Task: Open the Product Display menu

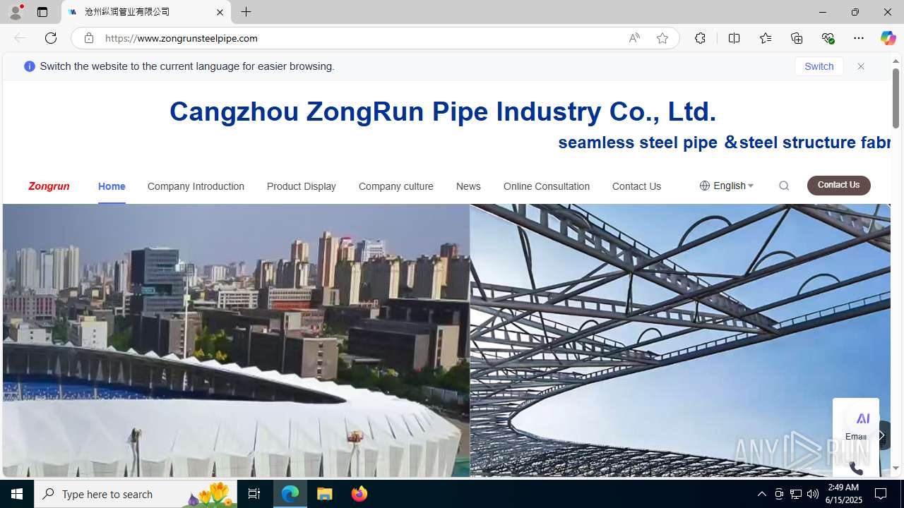Action: [302, 186]
